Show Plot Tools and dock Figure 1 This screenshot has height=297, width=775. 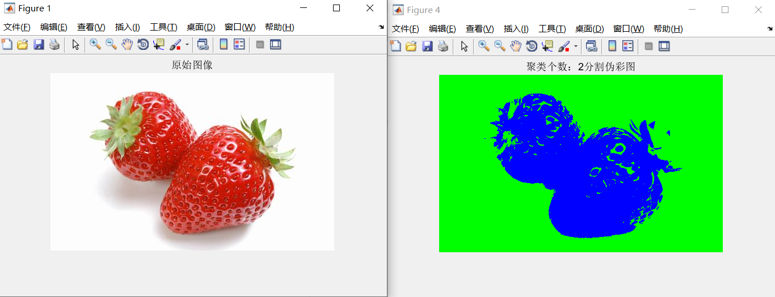tap(276, 44)
